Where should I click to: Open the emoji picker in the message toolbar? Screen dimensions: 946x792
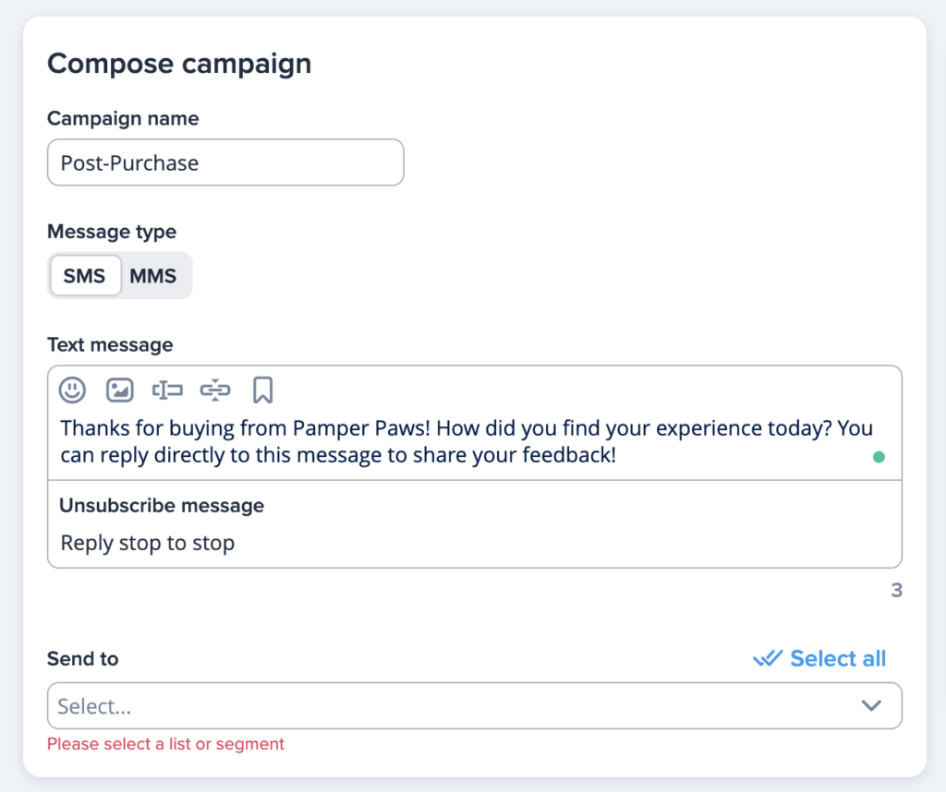pos(73,390)
